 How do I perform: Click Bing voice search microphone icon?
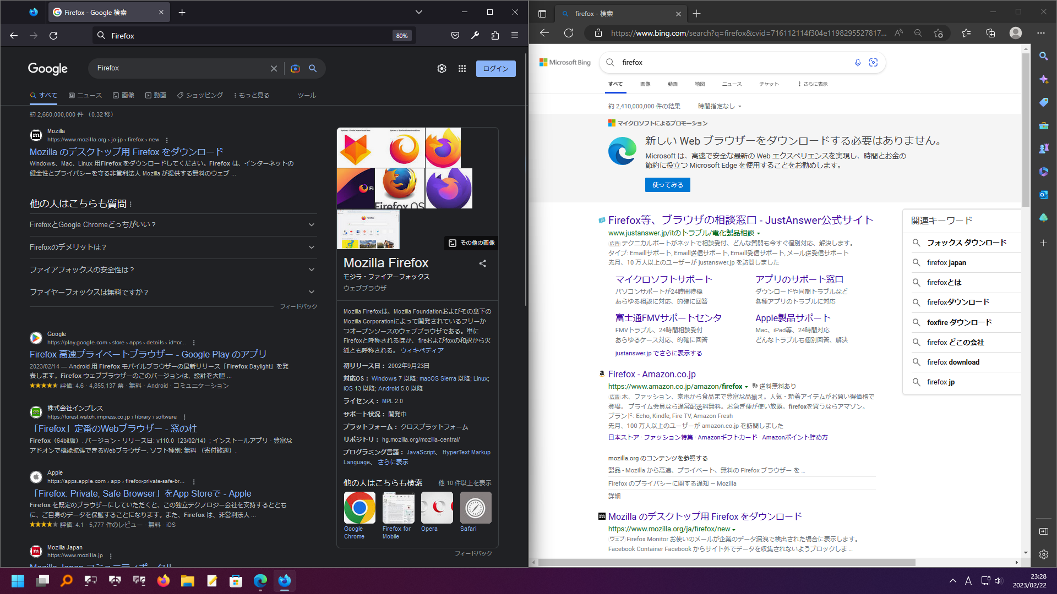[x=857, y=63]
